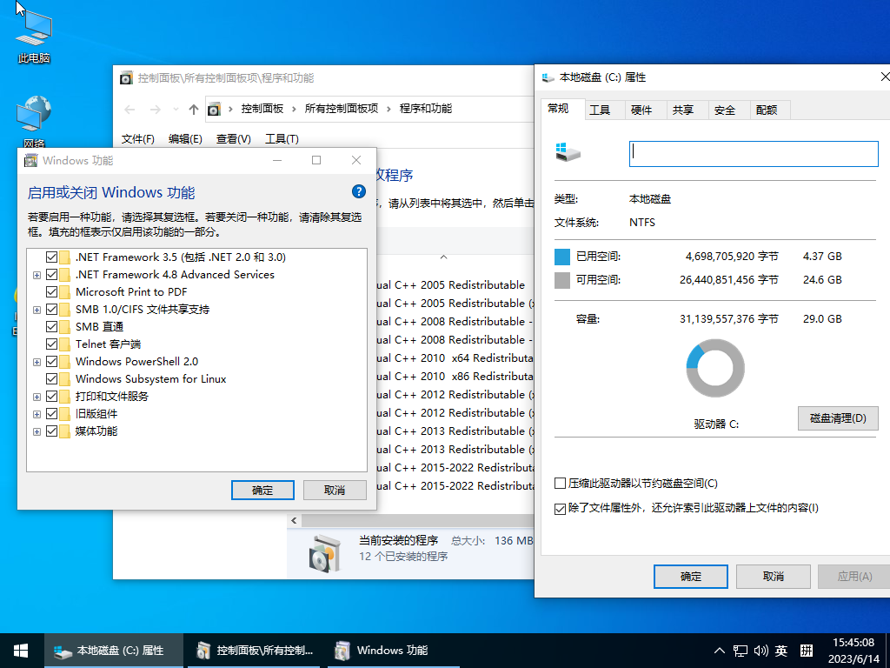Image resolution: width=890 pixels, height=668 pixels.
Task: Open the network tray icon
Action: click(x=741, y=651)
